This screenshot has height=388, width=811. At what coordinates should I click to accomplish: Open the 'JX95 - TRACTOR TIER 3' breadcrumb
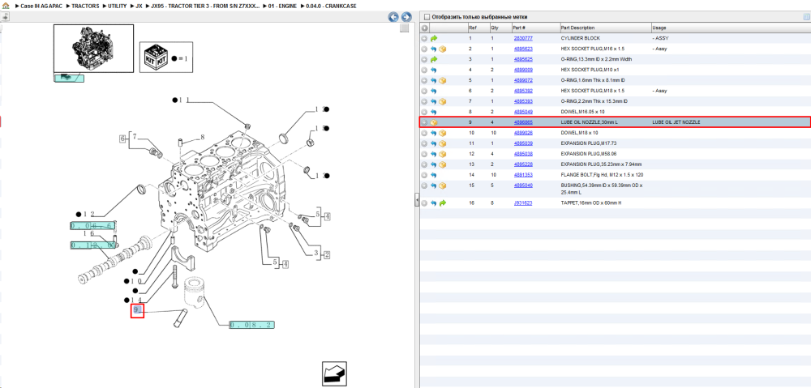205,6
